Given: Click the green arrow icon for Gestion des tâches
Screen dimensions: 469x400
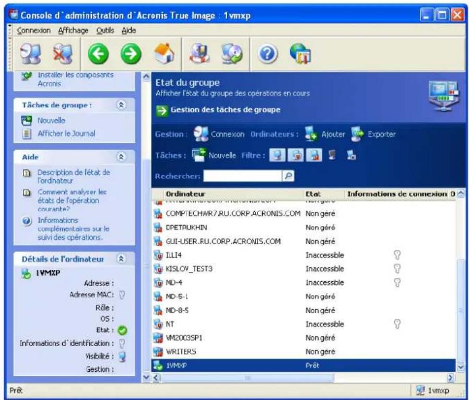Looking at the screenshot, I should pyautogui.click(x=162, y=110).
